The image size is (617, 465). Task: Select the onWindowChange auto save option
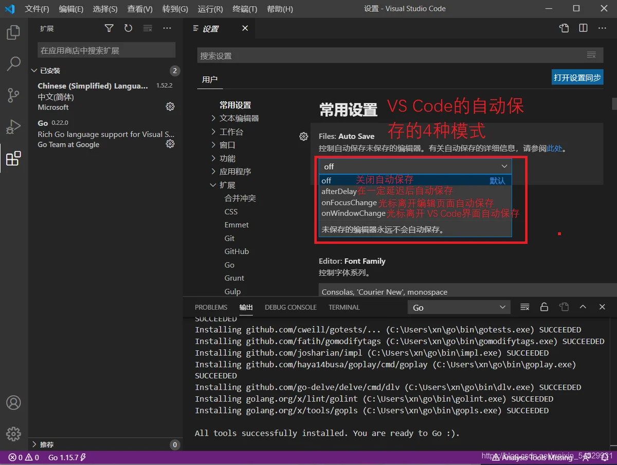pyautogui.click(x=415, y=213)
